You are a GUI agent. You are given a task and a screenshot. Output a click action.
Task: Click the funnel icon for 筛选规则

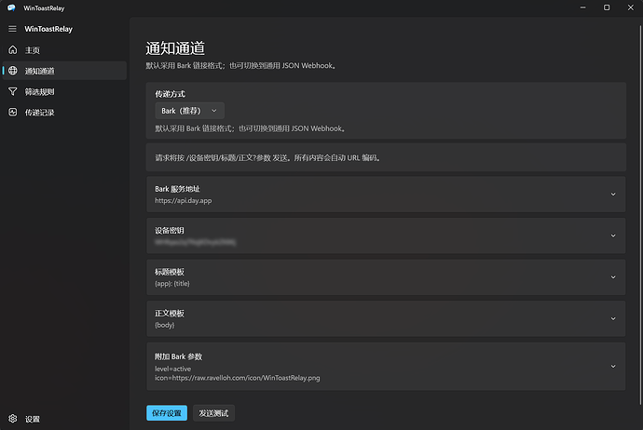(x=13, y=91)
